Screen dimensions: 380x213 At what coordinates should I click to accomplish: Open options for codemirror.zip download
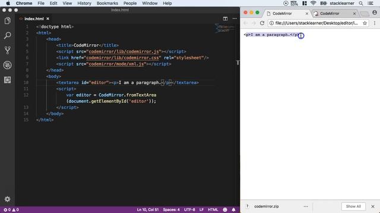(x=306, y=206)
